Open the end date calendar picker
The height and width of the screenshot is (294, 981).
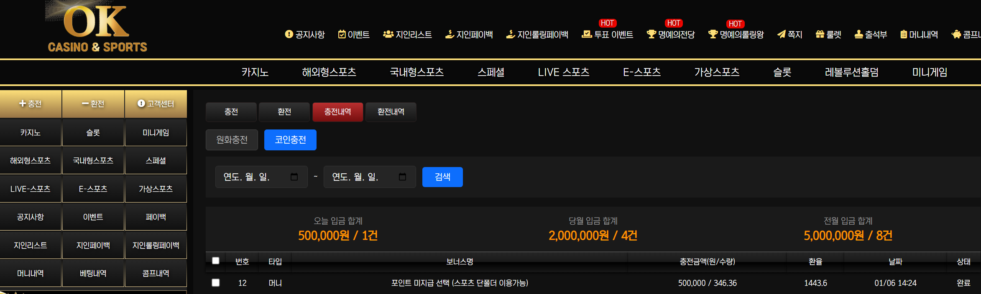pos(402,177)
